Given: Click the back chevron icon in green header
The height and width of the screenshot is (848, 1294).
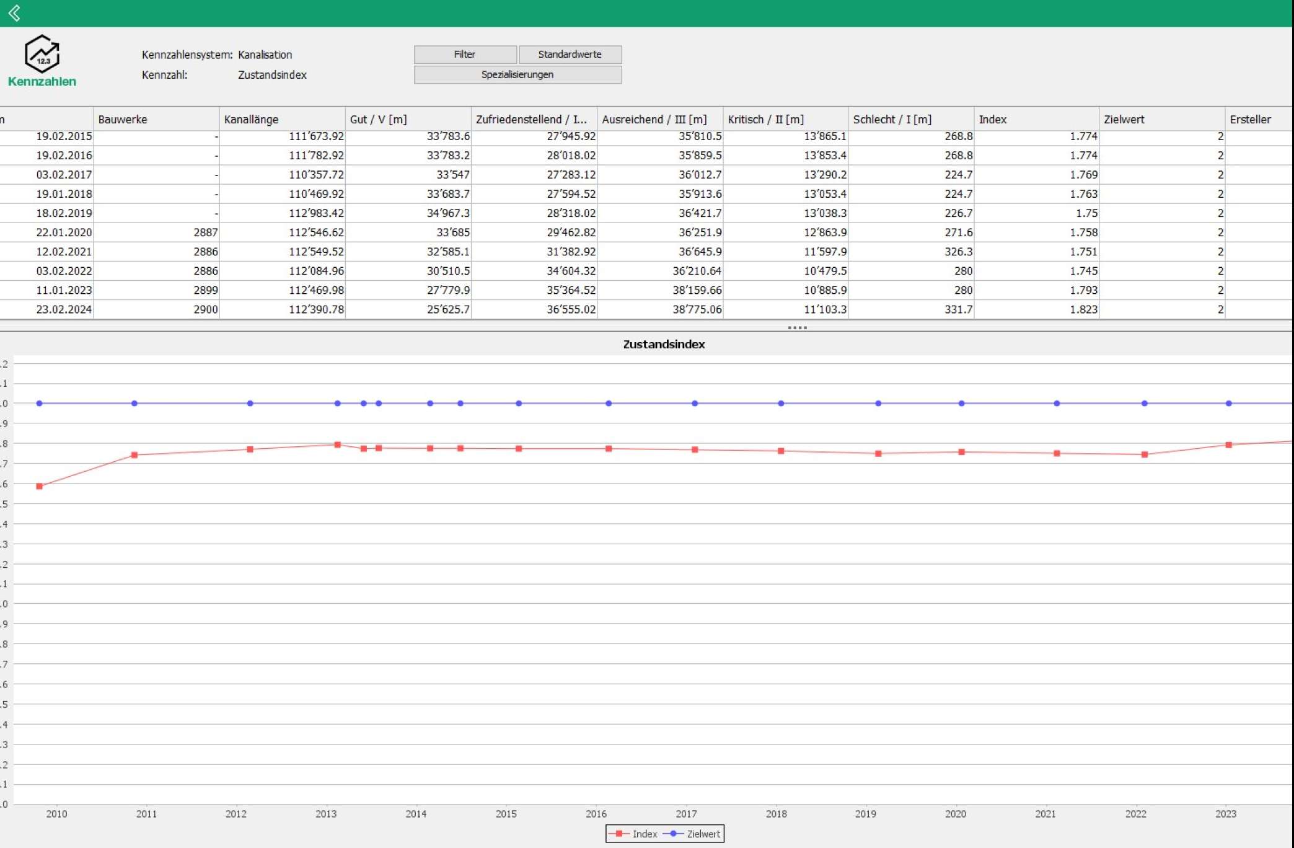Looking at the screenshot, I should coord(14,13).
